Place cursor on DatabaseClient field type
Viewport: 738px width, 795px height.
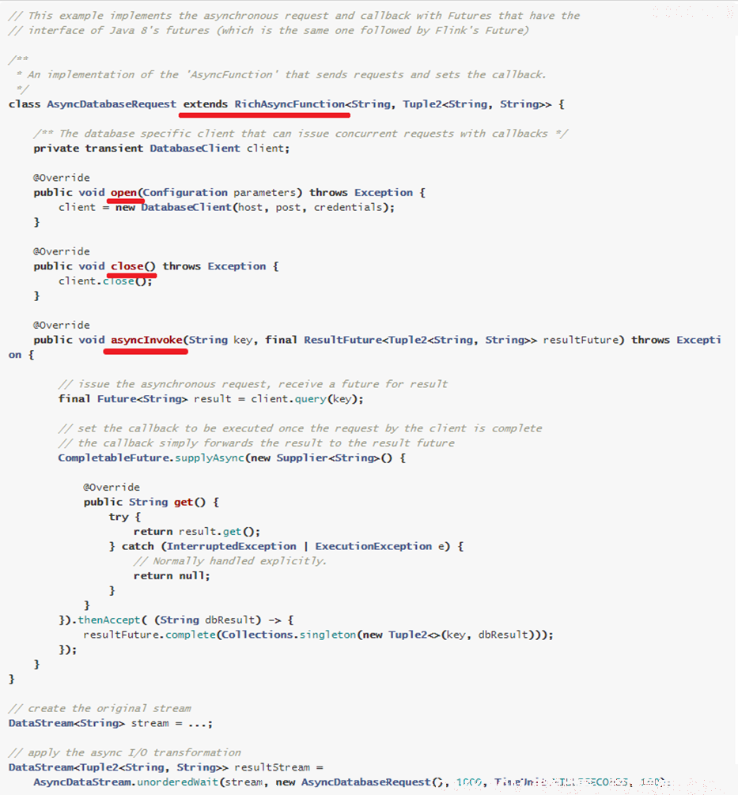(x=195, y=149)
